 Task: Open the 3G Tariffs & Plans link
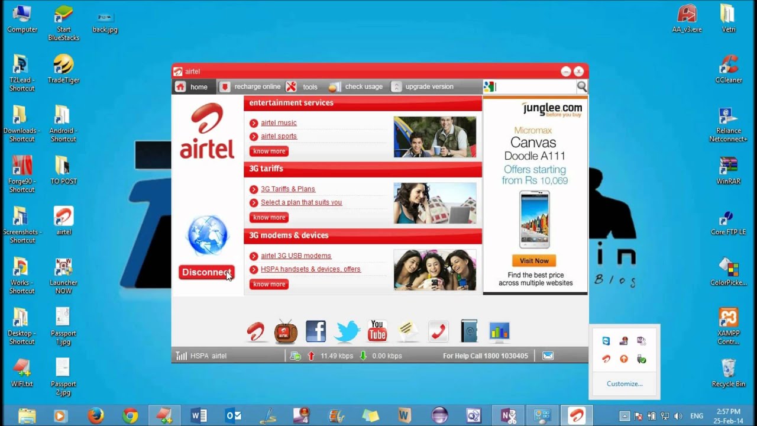coord(288,189)
